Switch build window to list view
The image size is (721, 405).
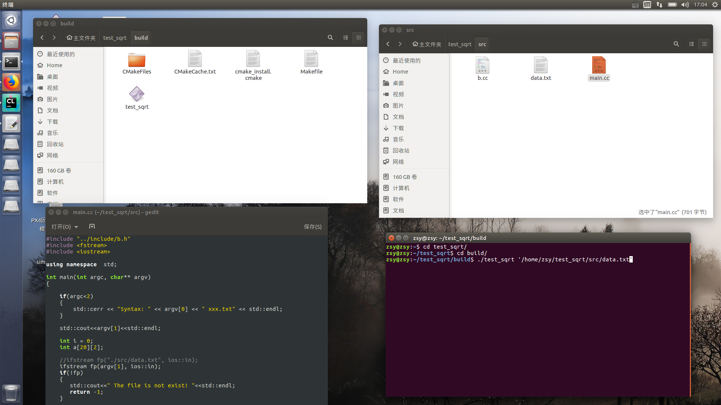click(345, 37)
